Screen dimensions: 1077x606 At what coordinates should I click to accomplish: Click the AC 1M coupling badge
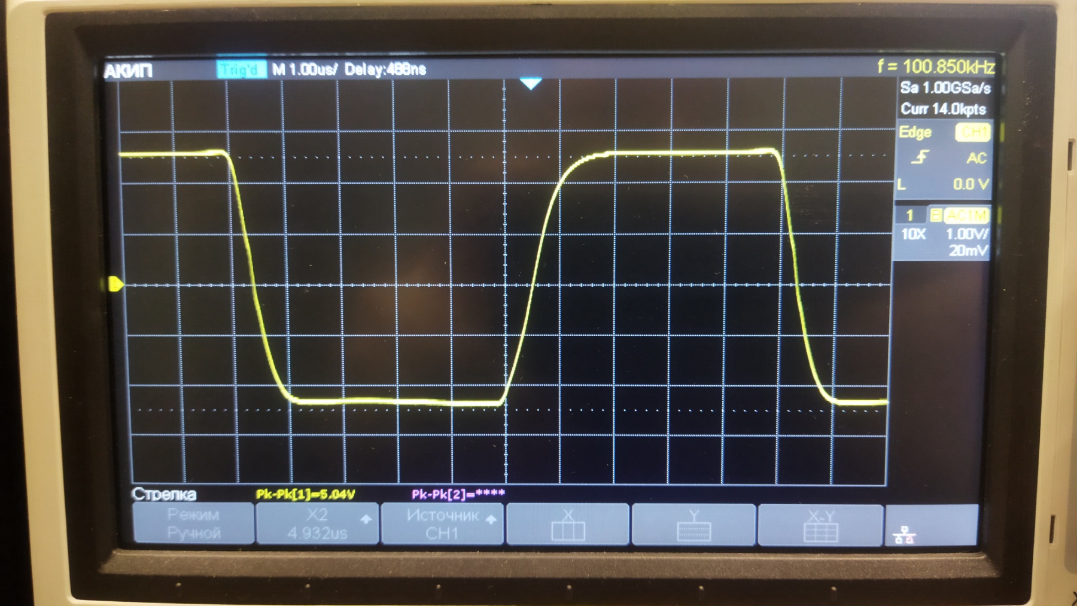[966, 215]
